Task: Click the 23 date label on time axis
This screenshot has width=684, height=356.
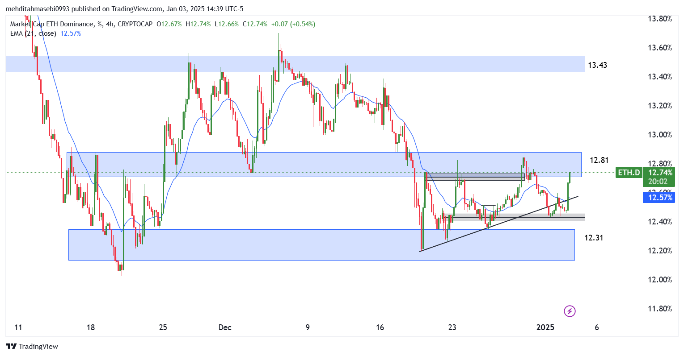Action: pyautogui.click(x=452, y=327)
